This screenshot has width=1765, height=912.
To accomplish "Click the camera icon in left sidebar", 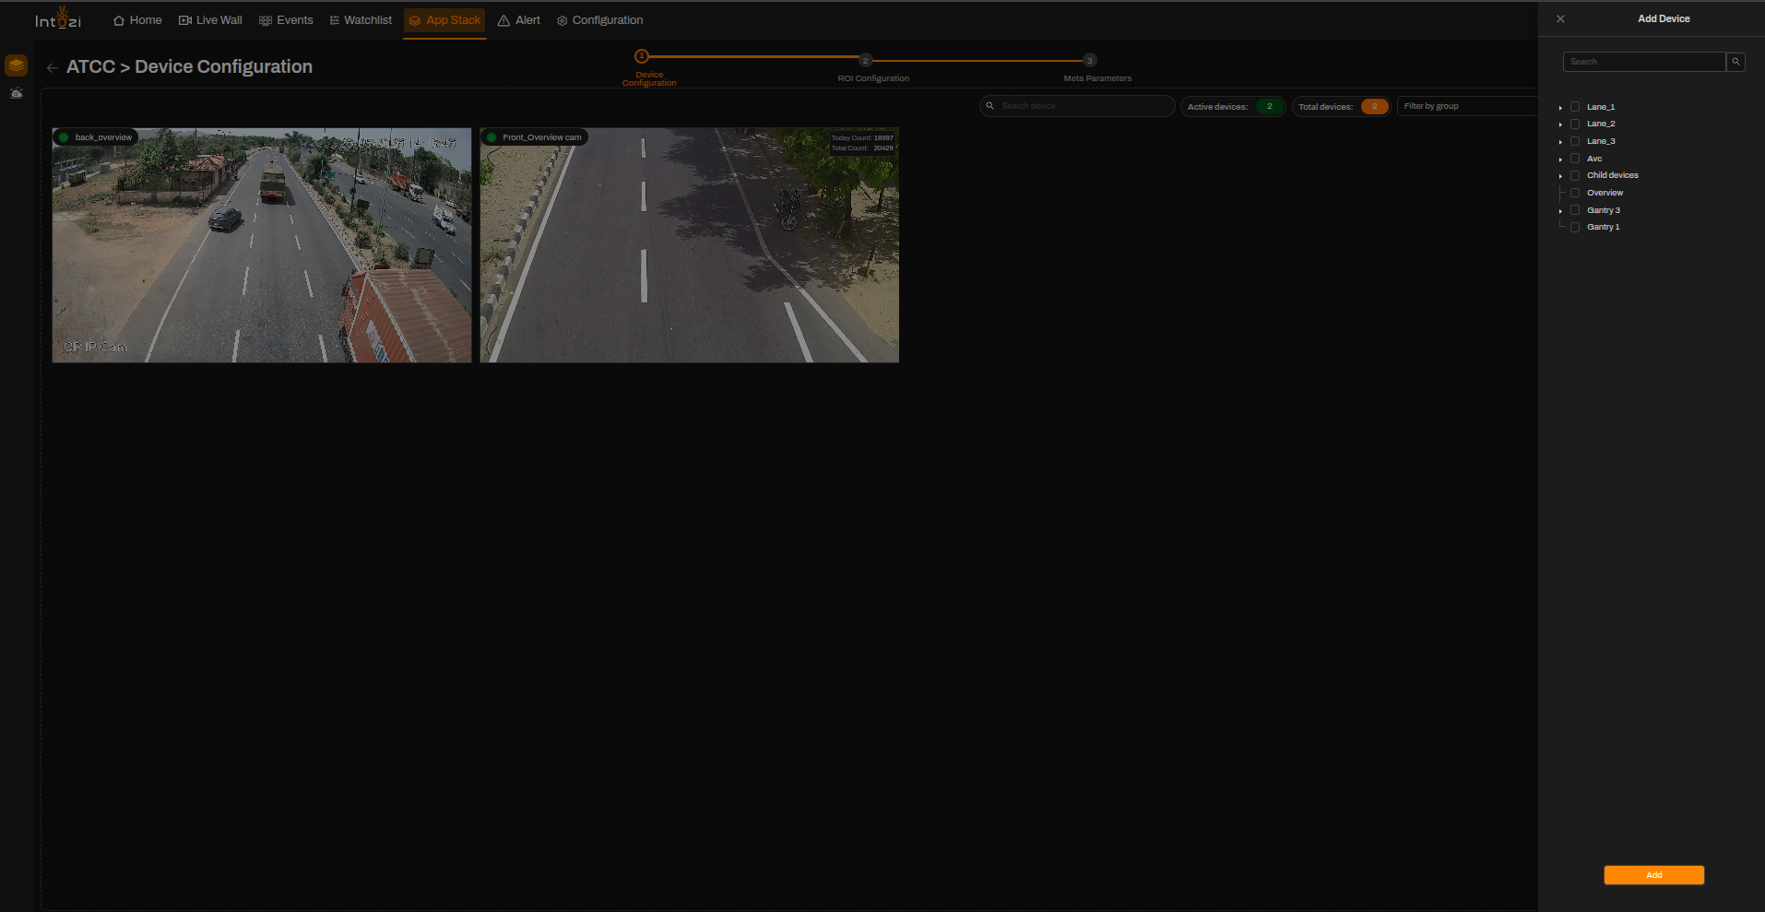I will point(17,93).
